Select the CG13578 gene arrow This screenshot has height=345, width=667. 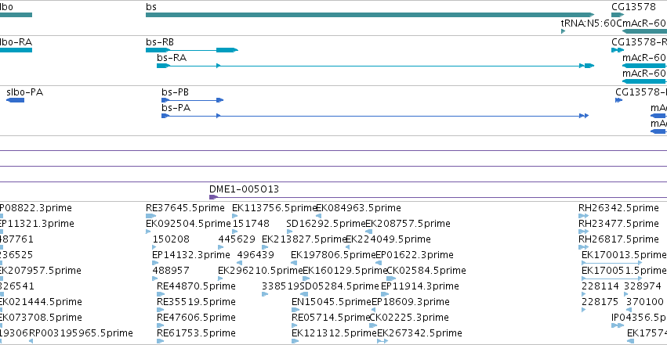pyautogui.click(x=618, y=15)
